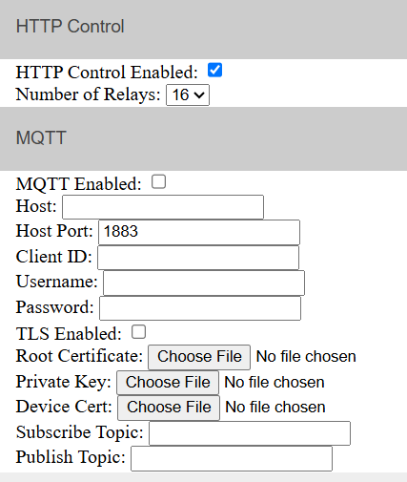Screen dimensions: 407x482
Task: Click the TLS Enabled label text
Action: click(69, 334)
